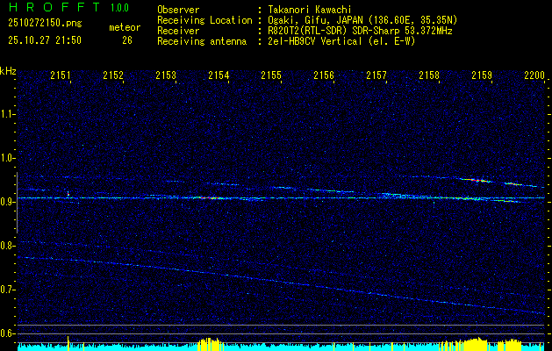Click the meteor count value 26
The image size is (552, 351).
(x=127, y=40)
